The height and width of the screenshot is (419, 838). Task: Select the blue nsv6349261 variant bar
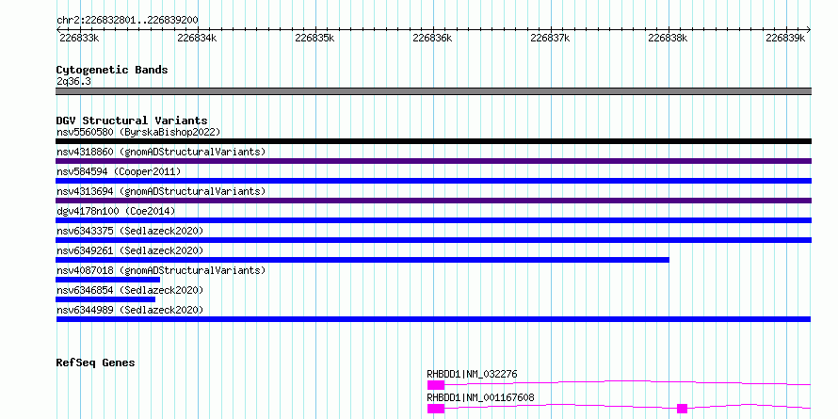point(363,260)
